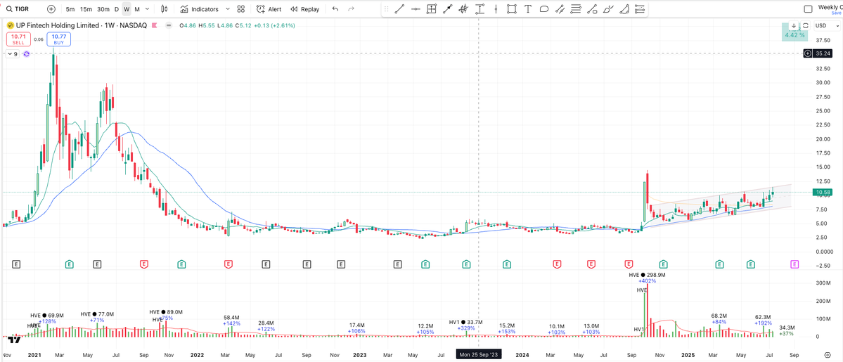Click the 4.42 % green label
The height and width of the screenshot is (362, 843).
(794, 36)
